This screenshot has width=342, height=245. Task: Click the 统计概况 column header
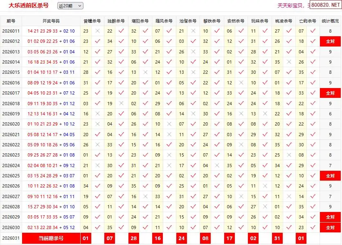click(330, 21)
